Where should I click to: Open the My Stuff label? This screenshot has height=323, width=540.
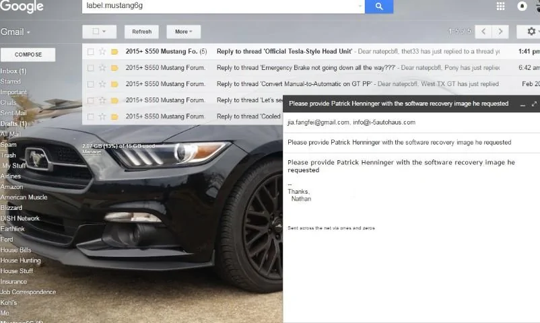click(x=13, y=166)
